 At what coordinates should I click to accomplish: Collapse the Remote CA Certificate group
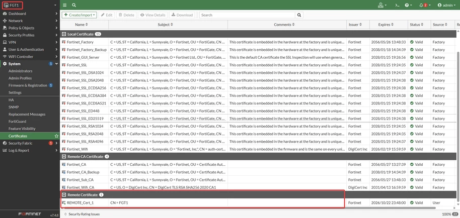point(64,157)
